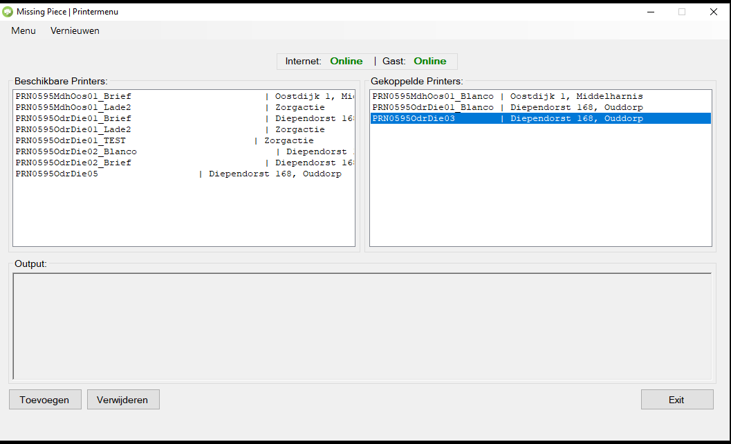Image resolution: width=731 pixels, height=444 pixels.
Task: Pick the PRN0595OdrDie01_TEST printer
Action: (71, 141)
